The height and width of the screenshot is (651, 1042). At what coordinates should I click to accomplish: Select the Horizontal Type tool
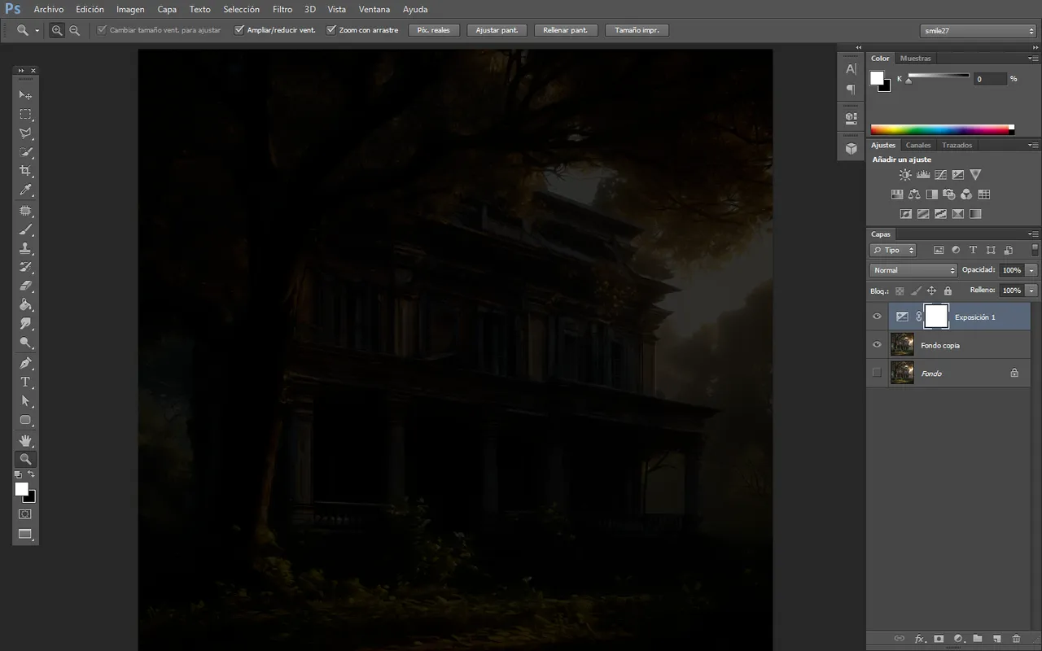[x=25, y=382]
